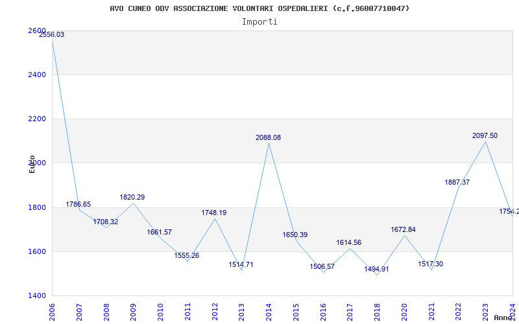
Task: Click the x-axis year 2016
Action: (323, 312)
